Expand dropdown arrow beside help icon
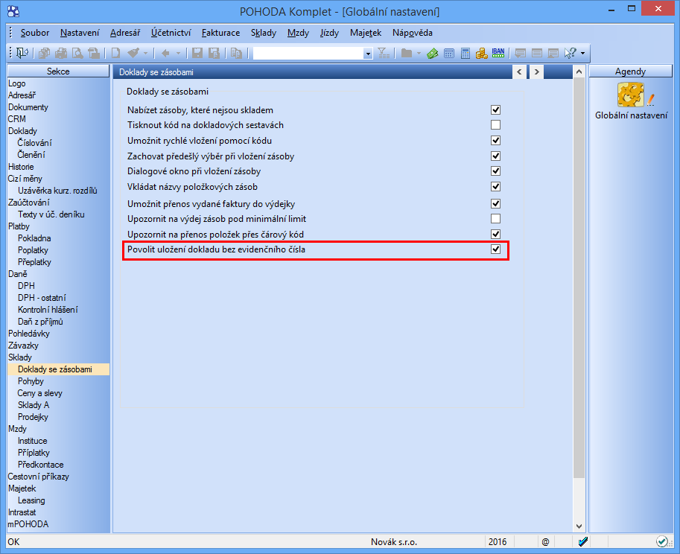Image resolution: width=680 pixels, height=554 pixels. tap(582, 54)
